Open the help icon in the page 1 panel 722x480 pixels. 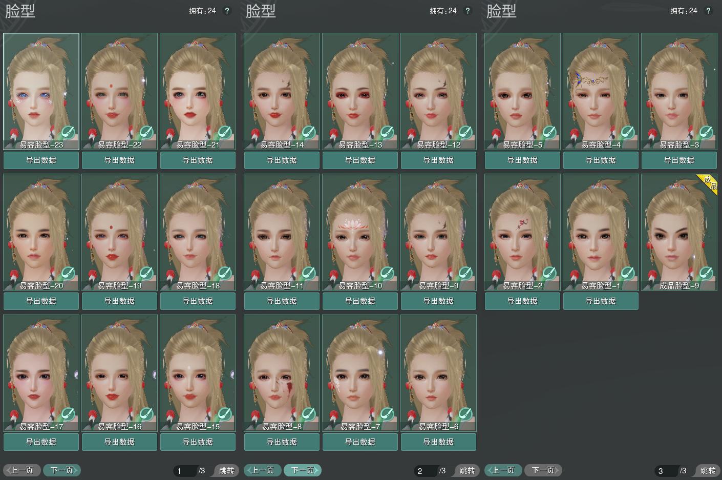tap(227, 11)
